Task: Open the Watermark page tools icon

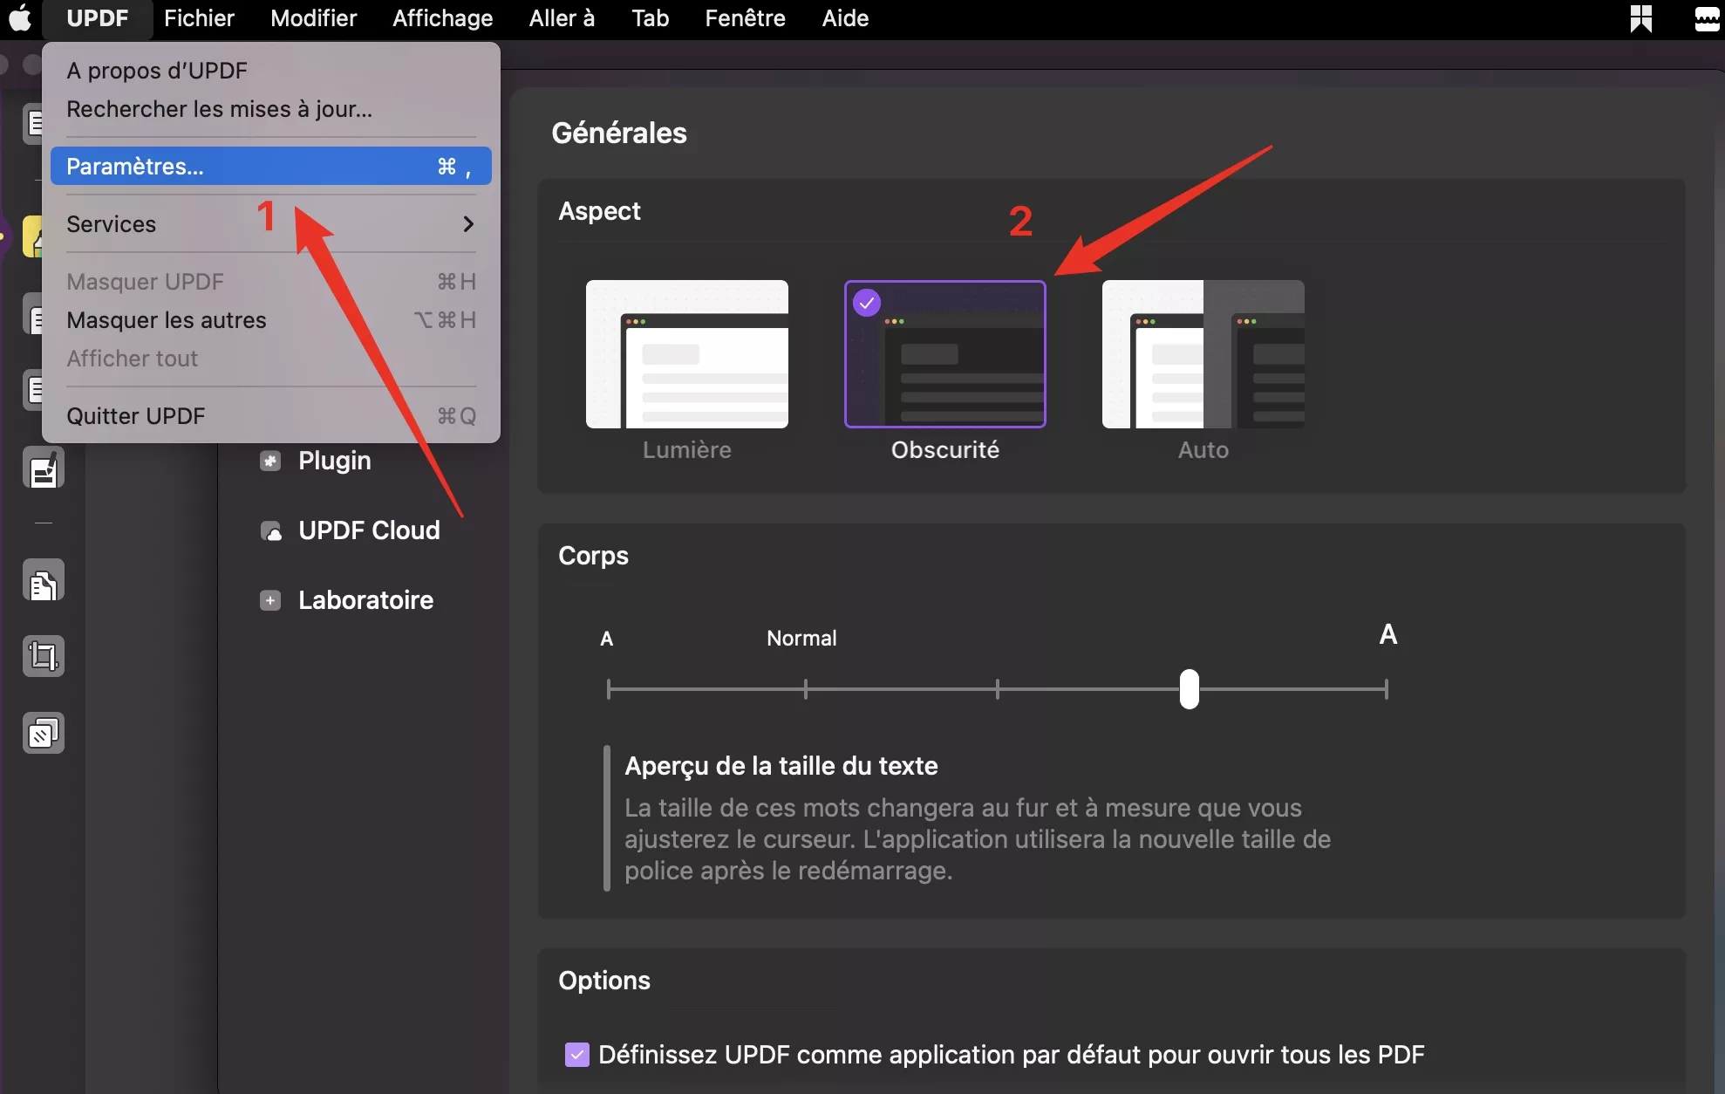Action: (x=44, y=733)
